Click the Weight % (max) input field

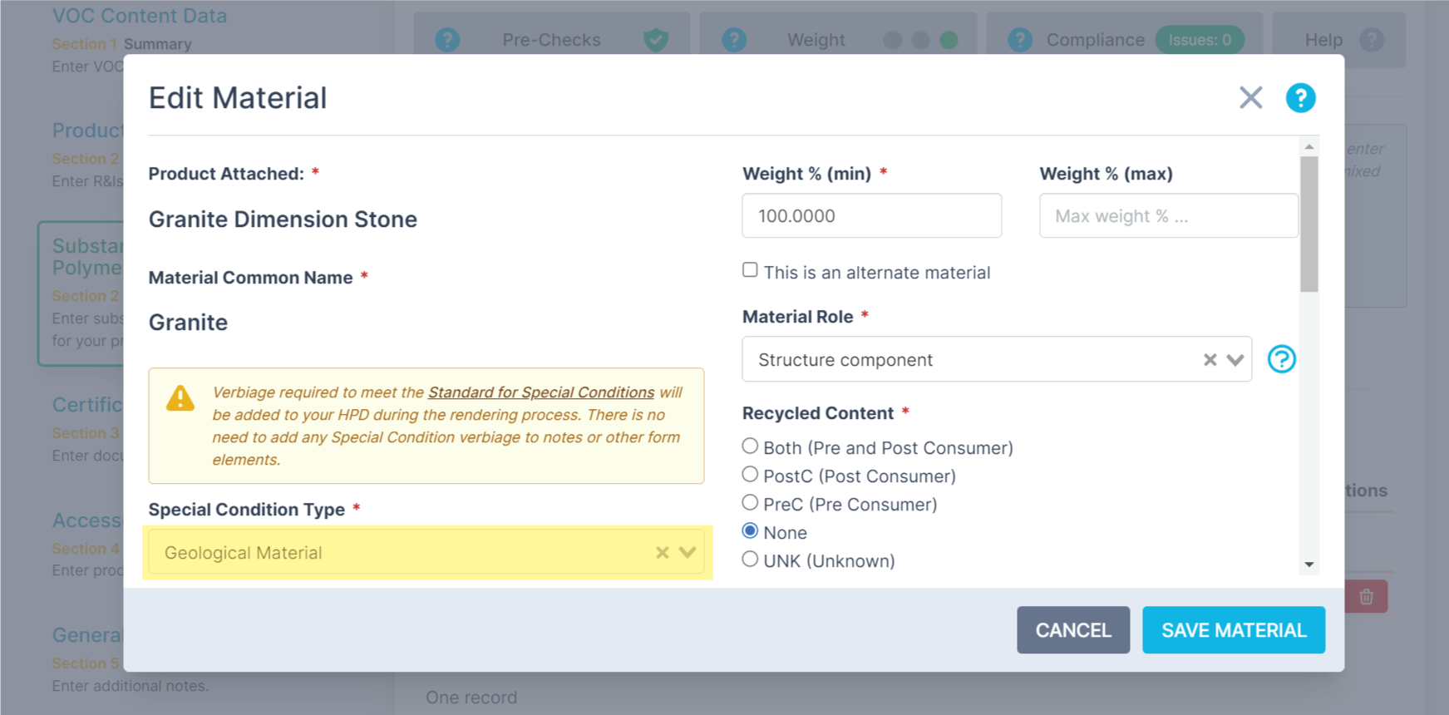[x=1168, y=216]
